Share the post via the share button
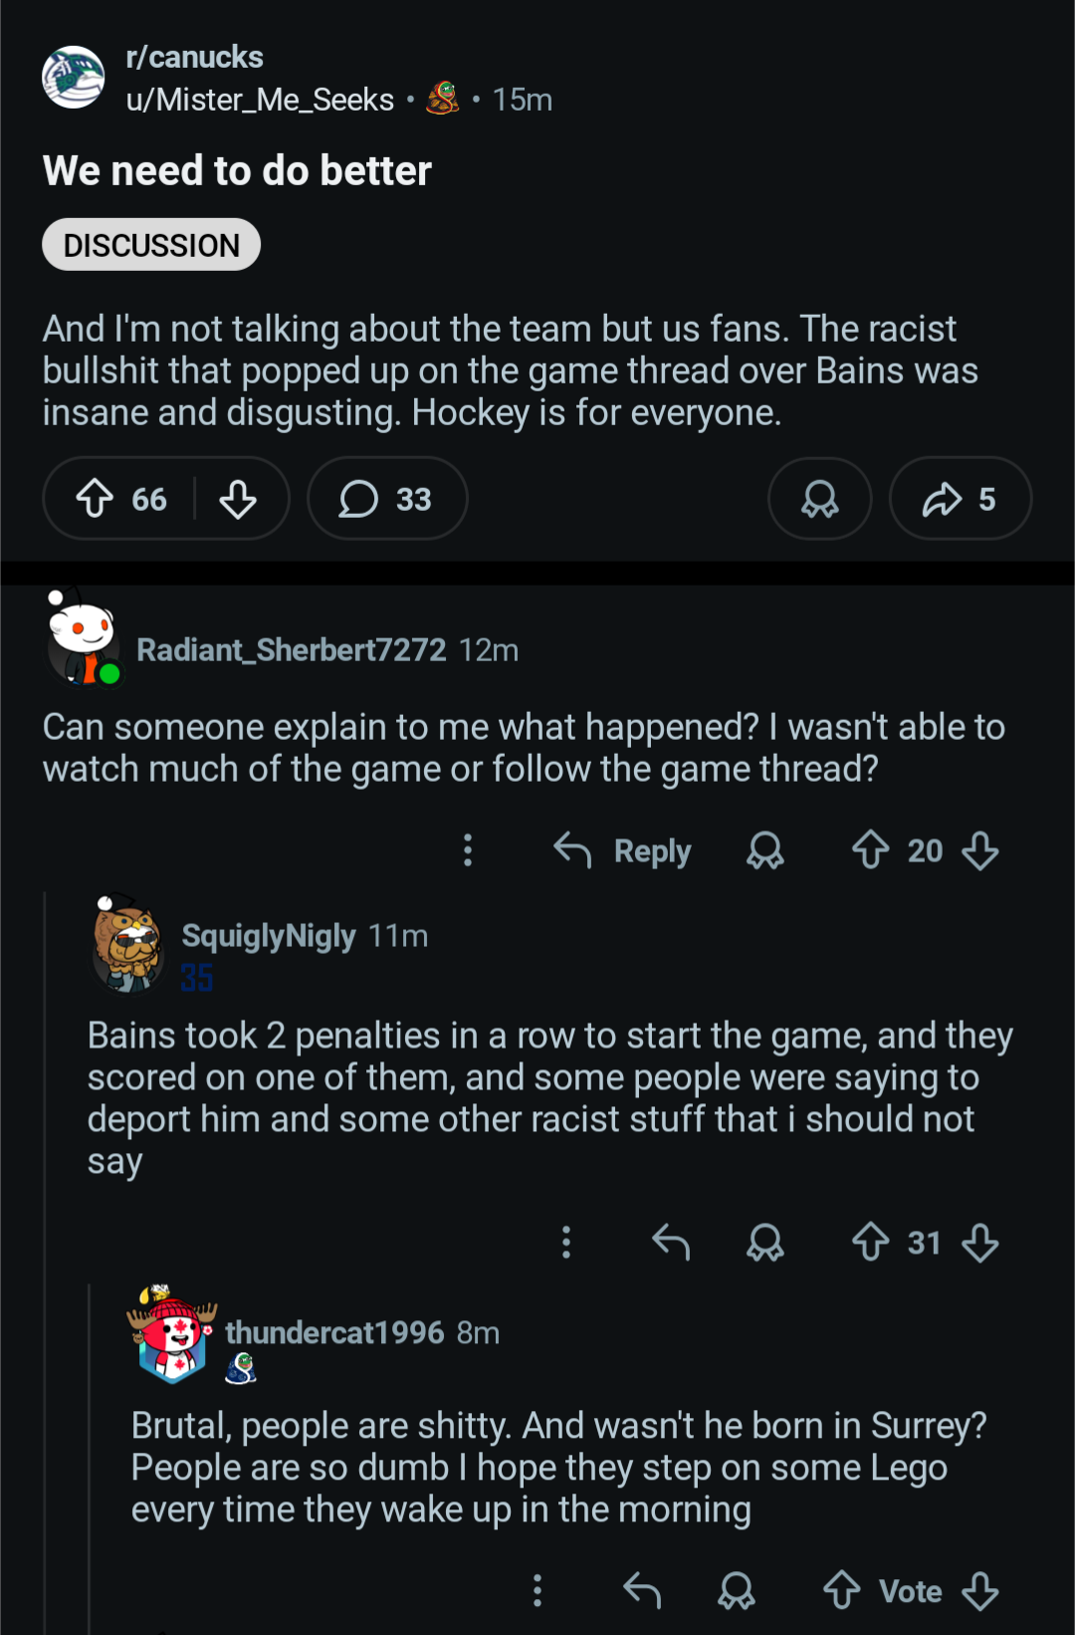This screenshot has width=1075, height=1635. coord(960,499)
